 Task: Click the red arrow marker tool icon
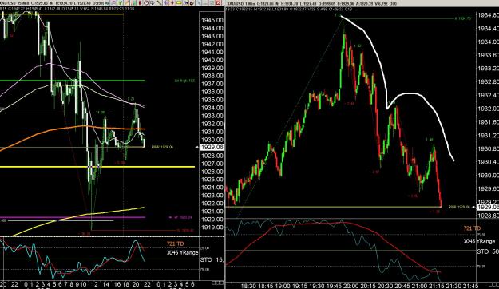172,3
